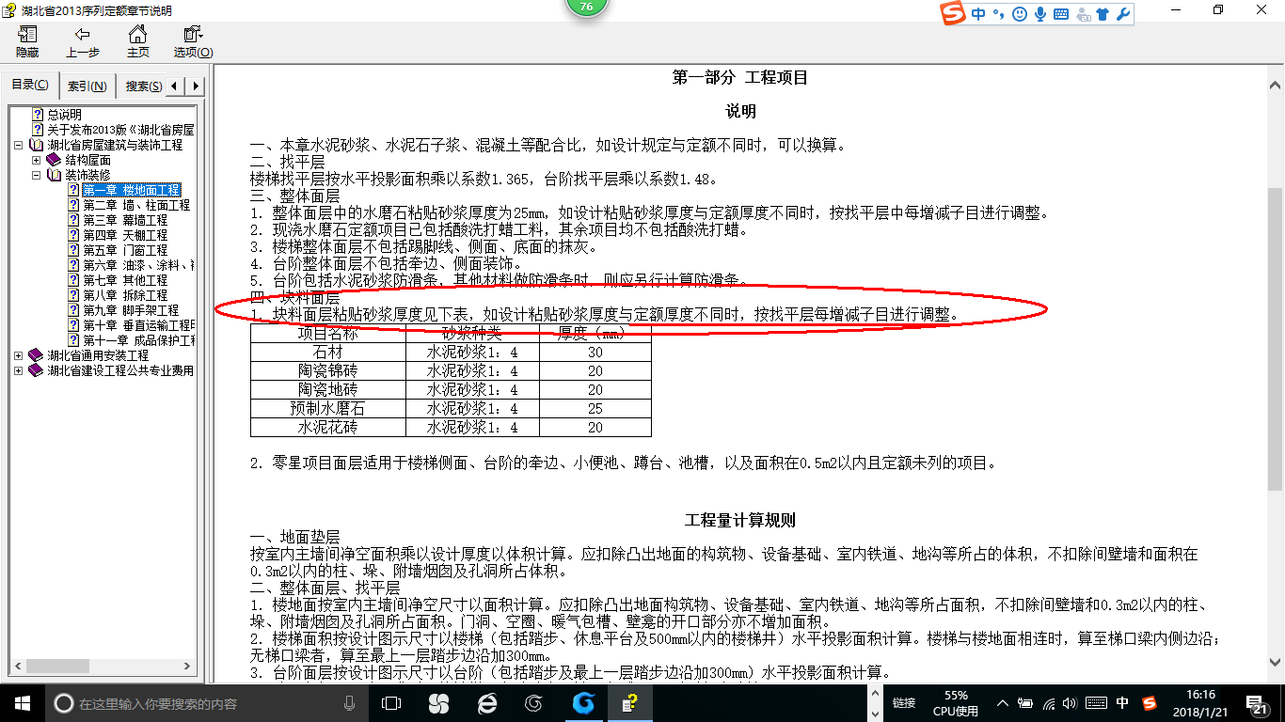
Task: Open 第九章 脚手架工程
Action: (x=131, y=310)
